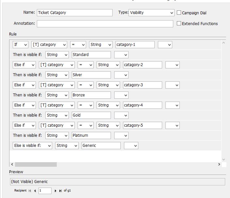Open the String dropdown beside the Generic value
The height and width of the screenshot is (198, 230).
(67, 146)
